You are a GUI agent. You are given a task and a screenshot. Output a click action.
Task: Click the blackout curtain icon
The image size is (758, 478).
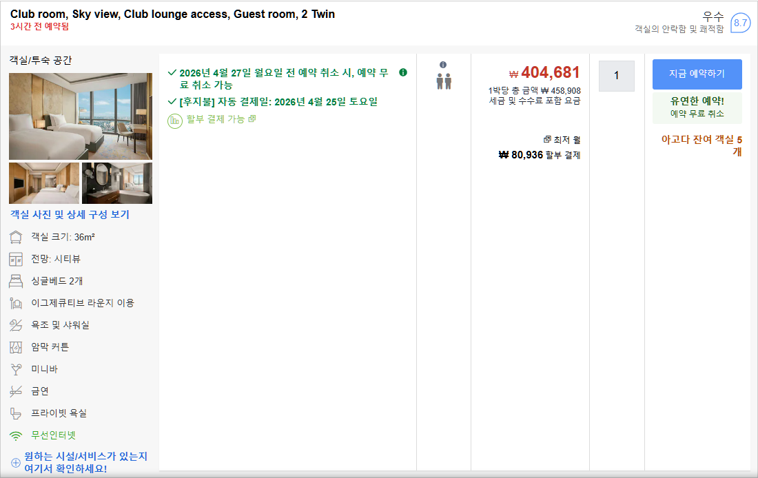16,347
